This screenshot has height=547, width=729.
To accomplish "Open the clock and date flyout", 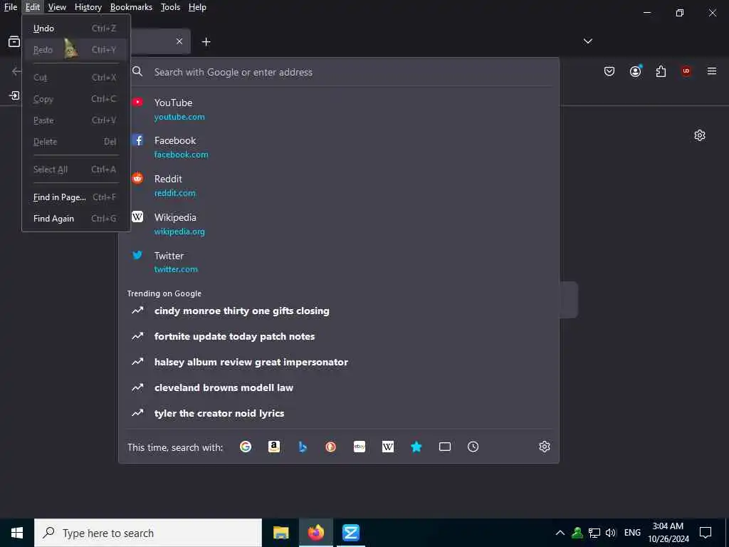I will click(668, 533).
